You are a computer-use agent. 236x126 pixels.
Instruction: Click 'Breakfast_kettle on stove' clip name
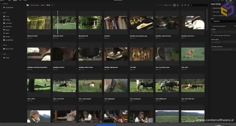[x=86, y=67]
